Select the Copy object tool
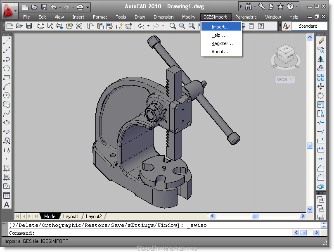Screen dimensions: 334x252 pyautogui.click(x=321, y=50)
